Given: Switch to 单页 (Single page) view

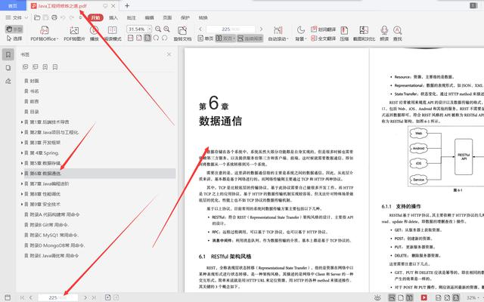Looking at the screenshot, I should (206, 39).
